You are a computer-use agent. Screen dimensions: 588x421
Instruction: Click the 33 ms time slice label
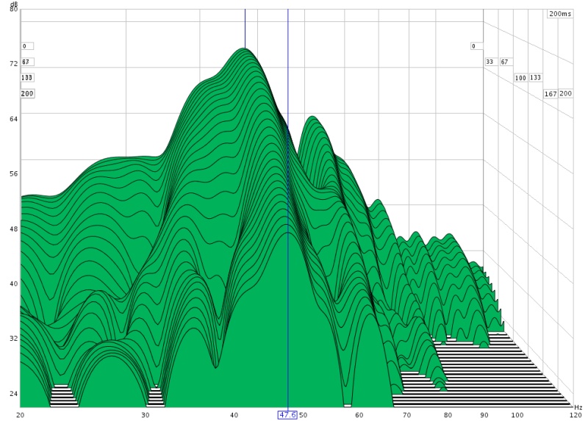[x=490, y=62]
